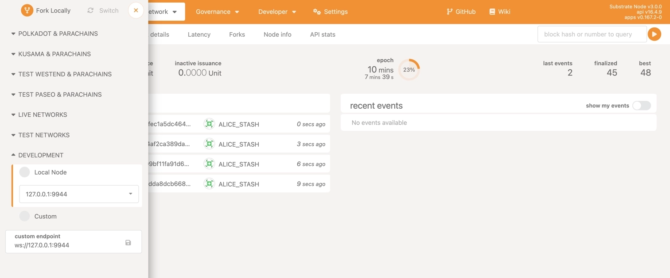This screenshot has width=670, height=278.
Task: Click the epoch 23% progress circle
Action: (409, 70)
